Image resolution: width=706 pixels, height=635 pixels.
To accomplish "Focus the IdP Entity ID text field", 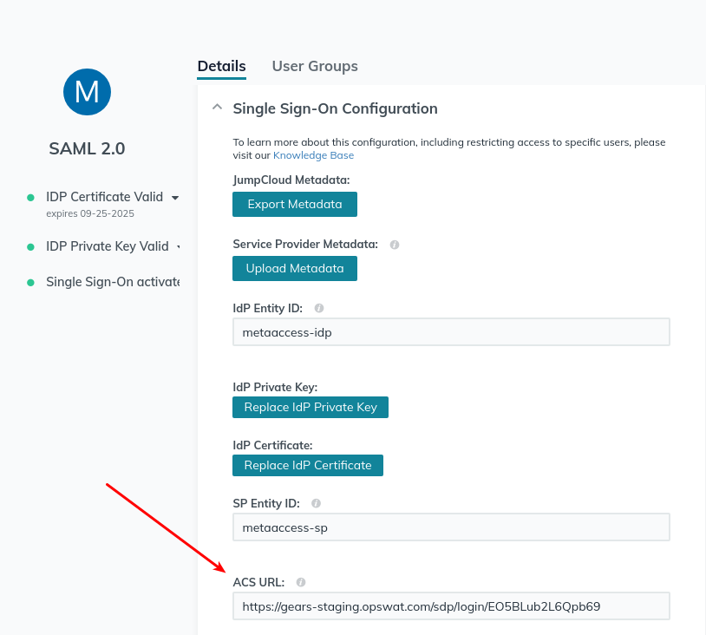I will 451,332.
